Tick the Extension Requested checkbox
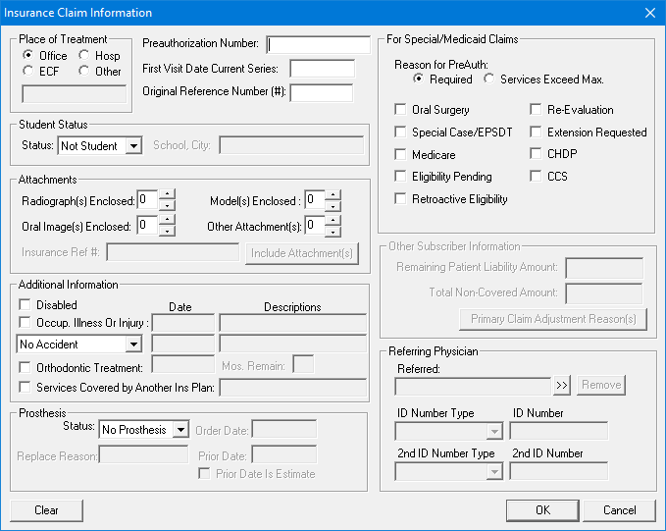 (x=537, y=132)
